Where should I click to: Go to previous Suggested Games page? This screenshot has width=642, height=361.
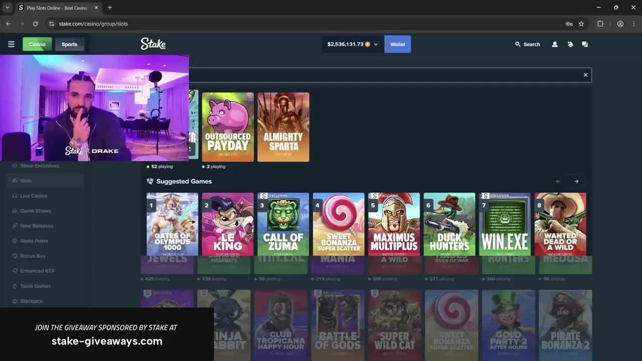point(558,181)
